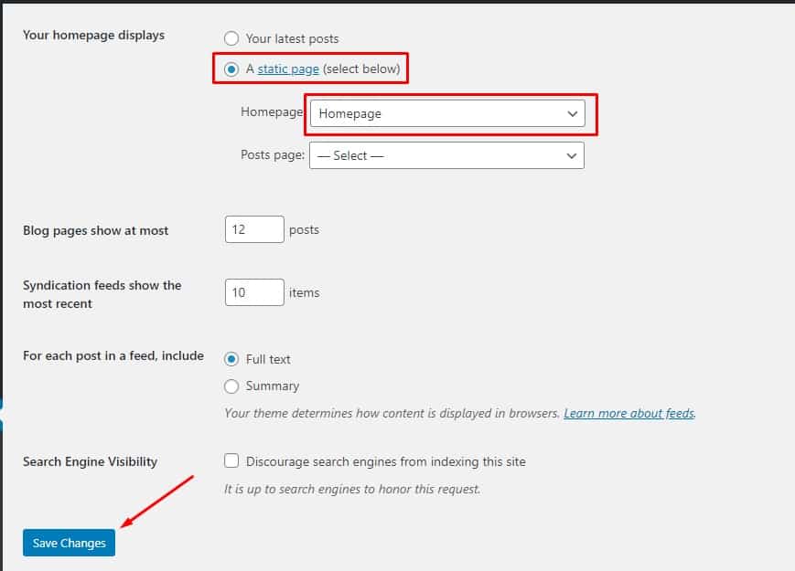Enable the Discourage search engines checkbox
795x571 pixels.
point(231,461)
